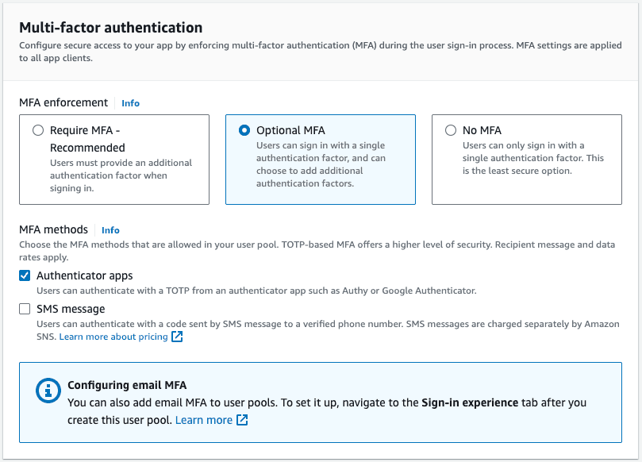Open the Info link beside MFA methods

tap(110, 230)
